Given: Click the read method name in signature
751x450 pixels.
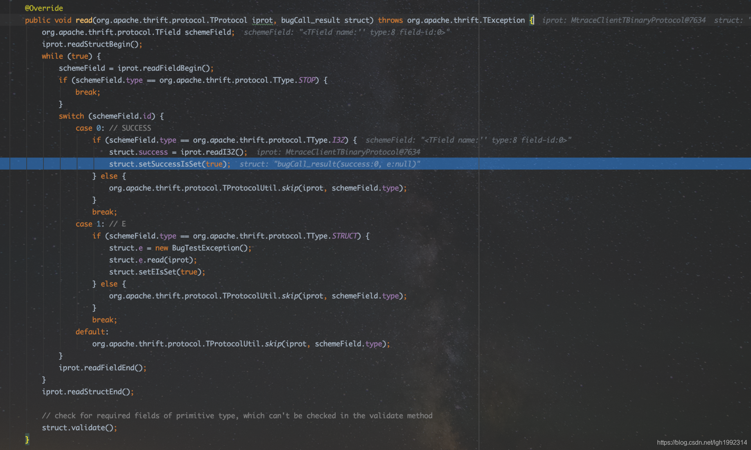Looking at the screenshot, I should click(x=84, y=20).
